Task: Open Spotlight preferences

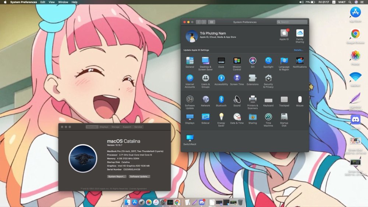Action: point(268,63)
